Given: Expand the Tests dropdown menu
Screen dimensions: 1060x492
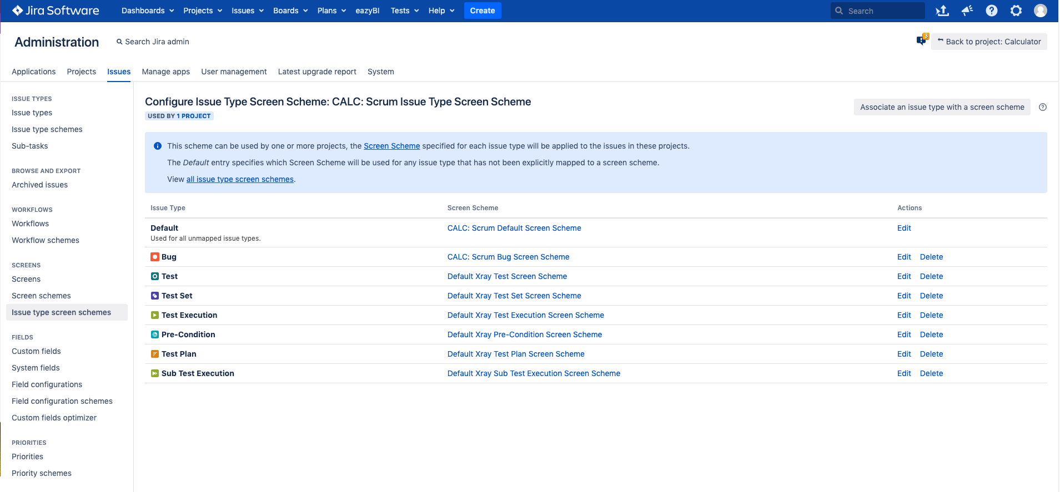Looking at the screenshot, I should [x=405, y=11].
